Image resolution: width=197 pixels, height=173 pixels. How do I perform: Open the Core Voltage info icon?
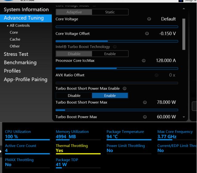tap(149, 19)
